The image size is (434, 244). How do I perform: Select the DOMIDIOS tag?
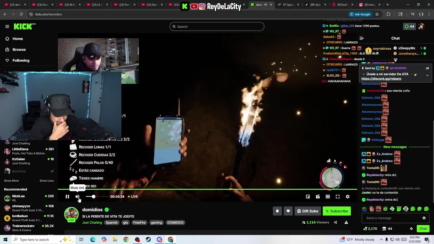(175, 223)
